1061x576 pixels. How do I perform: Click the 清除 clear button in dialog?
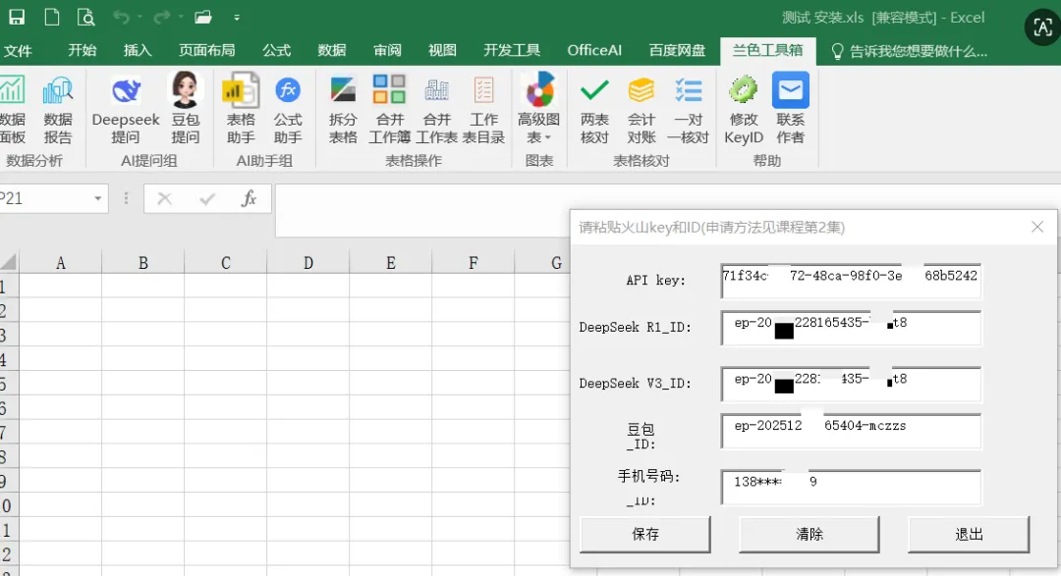810,534
